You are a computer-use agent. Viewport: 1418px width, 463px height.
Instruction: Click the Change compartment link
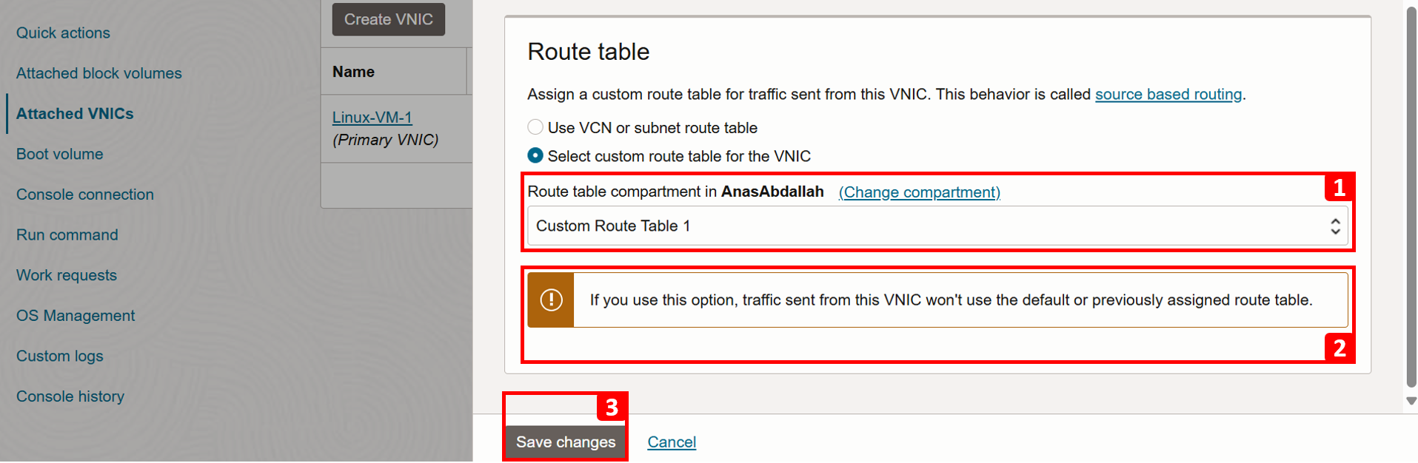click(x=919, y=192)
